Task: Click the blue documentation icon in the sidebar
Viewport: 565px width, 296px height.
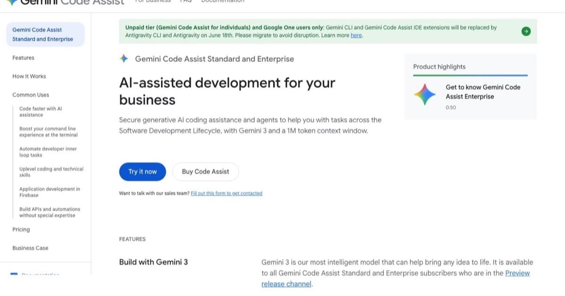Action: click(x=14, y=273)
